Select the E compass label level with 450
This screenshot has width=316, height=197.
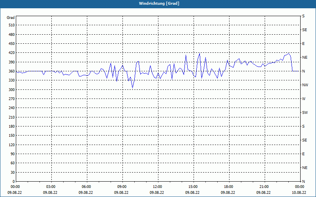click(303, 44)
